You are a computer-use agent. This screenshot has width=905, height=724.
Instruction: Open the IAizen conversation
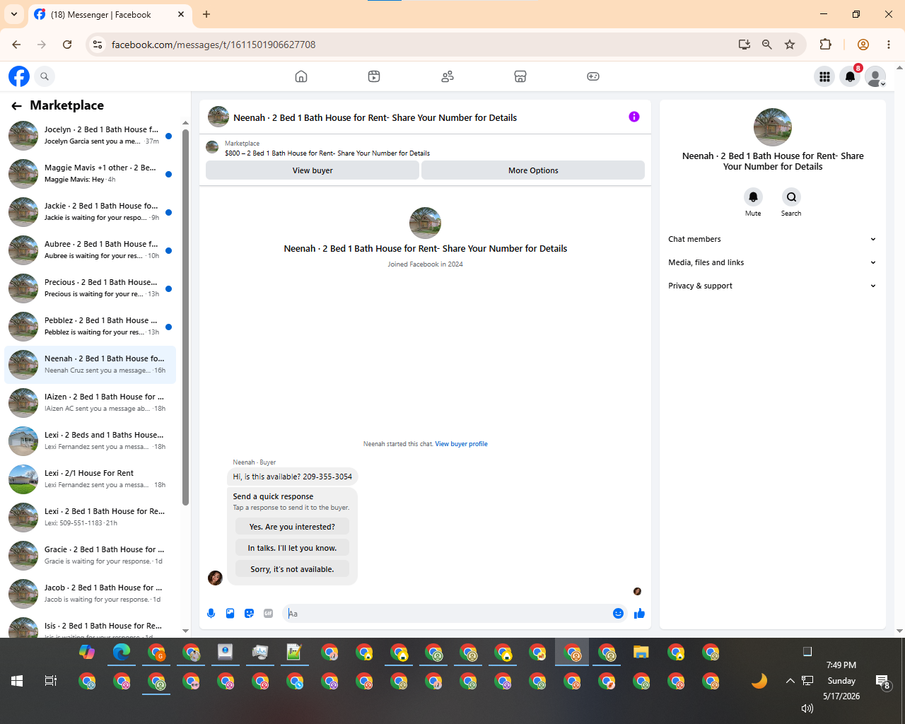click(90, 402)
